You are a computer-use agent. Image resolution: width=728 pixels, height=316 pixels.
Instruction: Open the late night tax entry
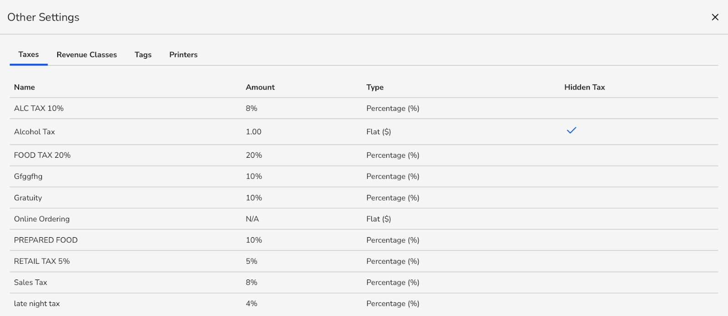37,303
